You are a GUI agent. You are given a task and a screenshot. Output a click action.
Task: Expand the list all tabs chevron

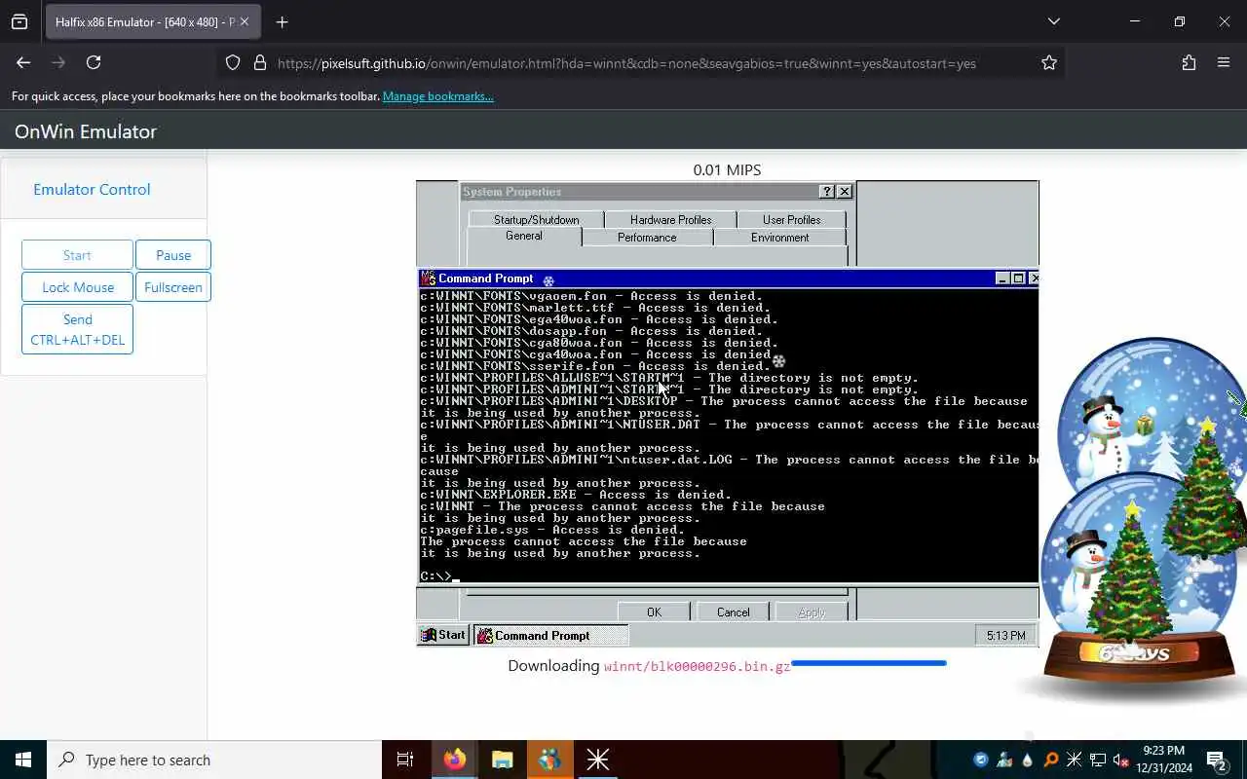[1053, 21]
